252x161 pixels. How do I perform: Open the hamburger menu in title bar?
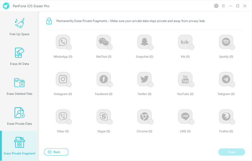[224, 6]
